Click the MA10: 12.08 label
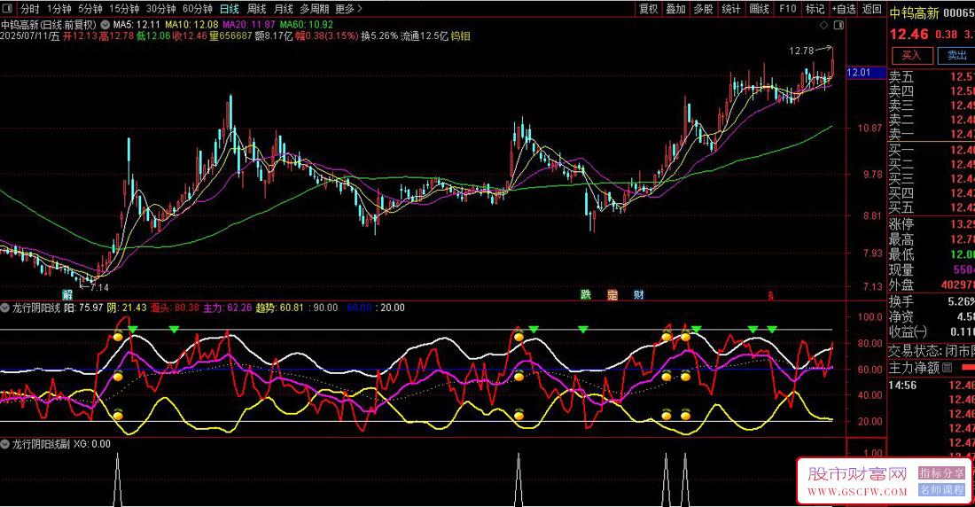The width and height of the screenshot is (975, 507). pos(191,25)
